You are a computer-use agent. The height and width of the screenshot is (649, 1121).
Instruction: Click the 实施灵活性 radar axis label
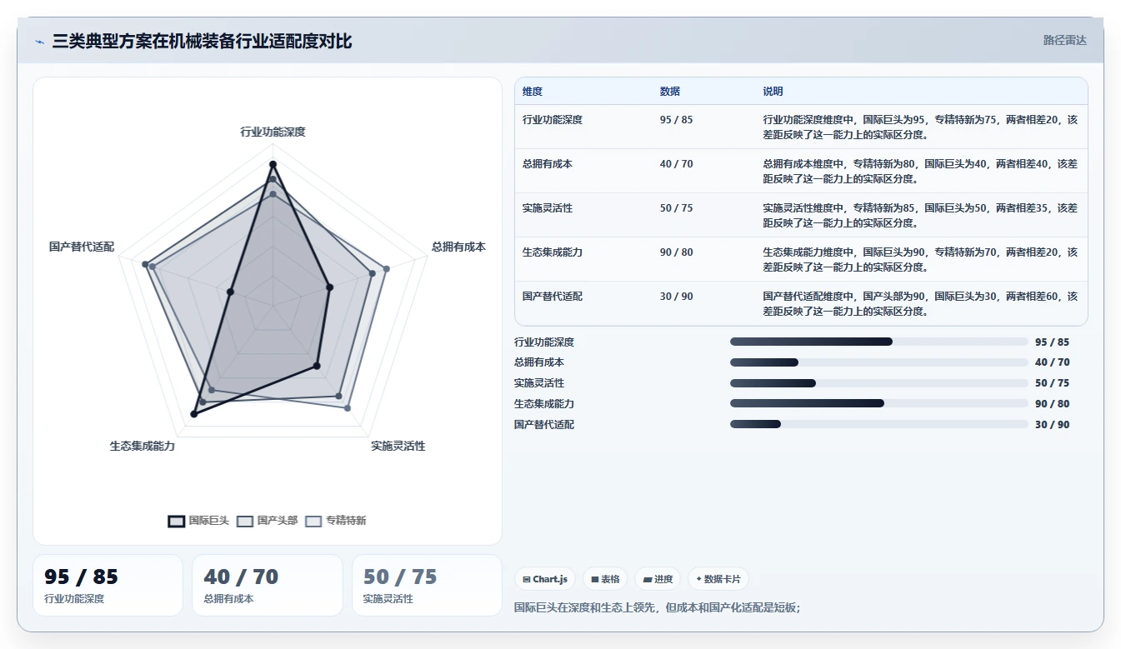pyautogui.click(x=398, y=446)
